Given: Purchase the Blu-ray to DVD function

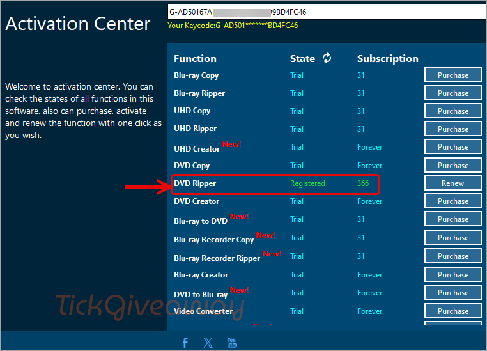Looking at the screenshot, I should [453, 219].
